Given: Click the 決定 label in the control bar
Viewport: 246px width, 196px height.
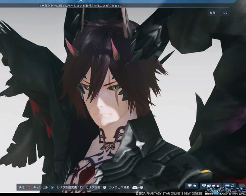Looking at the screenshot, I should (x=22, y=187).
